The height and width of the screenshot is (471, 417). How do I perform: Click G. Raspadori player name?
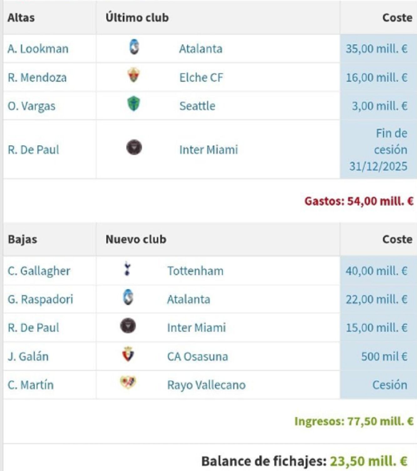pos(40,299)
